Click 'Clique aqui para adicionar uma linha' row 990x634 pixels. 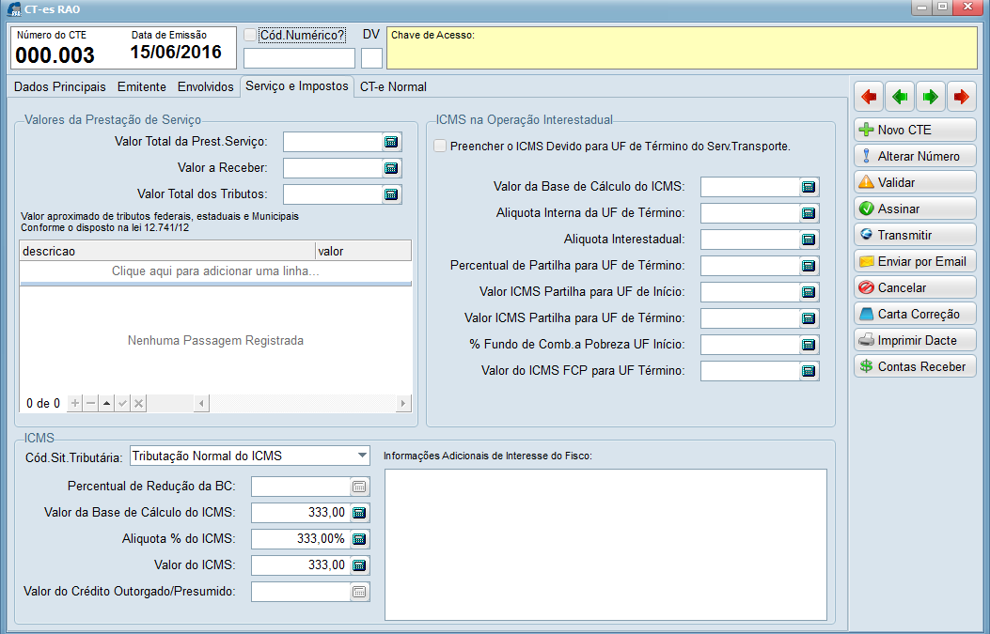tap(215, 271)
